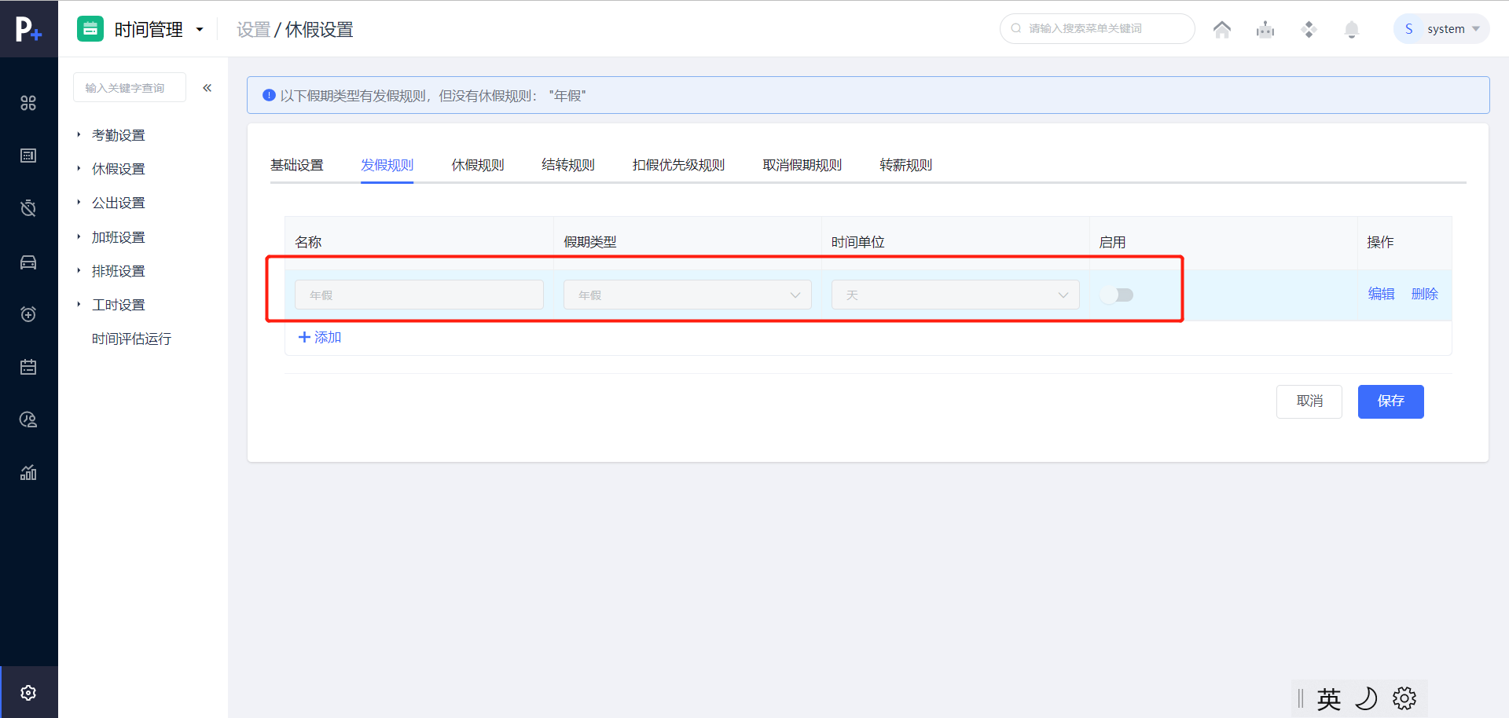Viewport: 1509px width, 718px height.
Task: Expand 工时设置 tree item
Action: click(x=118, y=305)
